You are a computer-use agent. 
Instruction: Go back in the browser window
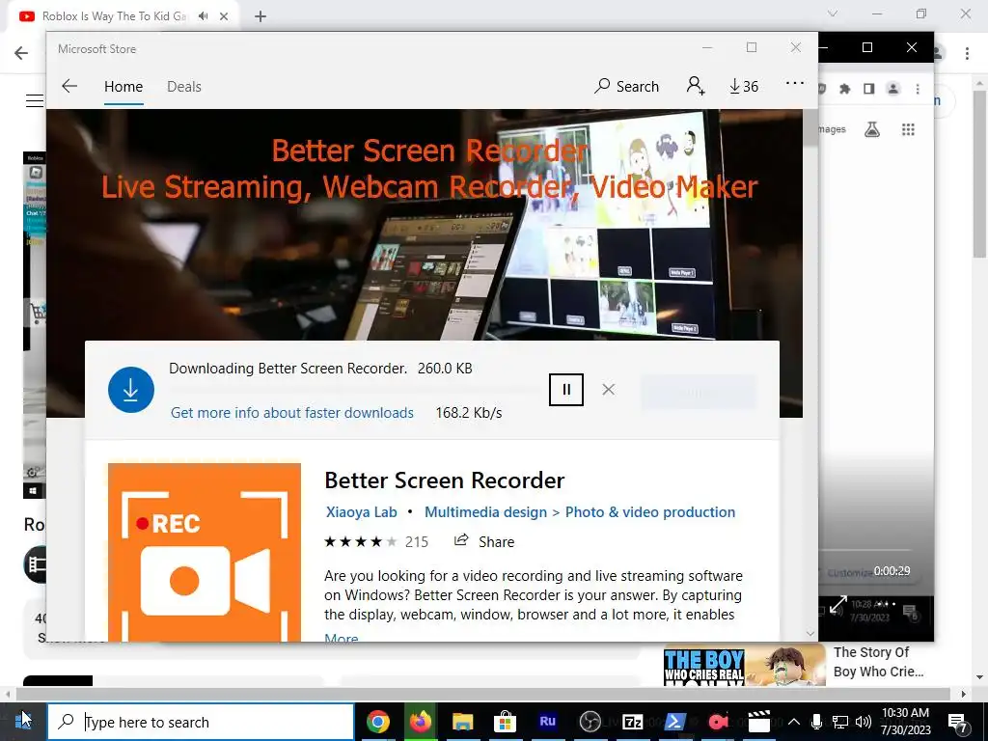21,53
